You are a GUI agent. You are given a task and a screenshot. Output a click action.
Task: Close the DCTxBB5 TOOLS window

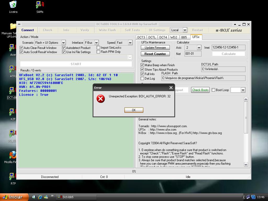[x=249, y=24]
